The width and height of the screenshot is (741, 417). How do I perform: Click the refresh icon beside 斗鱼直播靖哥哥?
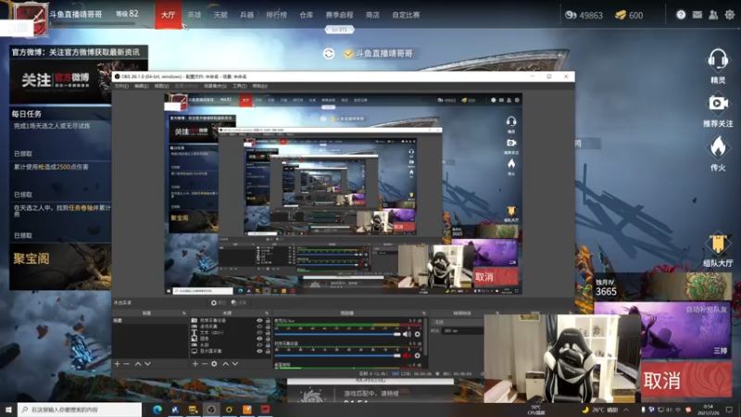(x=329, y=54)
